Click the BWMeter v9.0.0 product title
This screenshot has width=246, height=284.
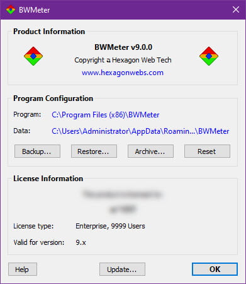[x=123, y=47]
